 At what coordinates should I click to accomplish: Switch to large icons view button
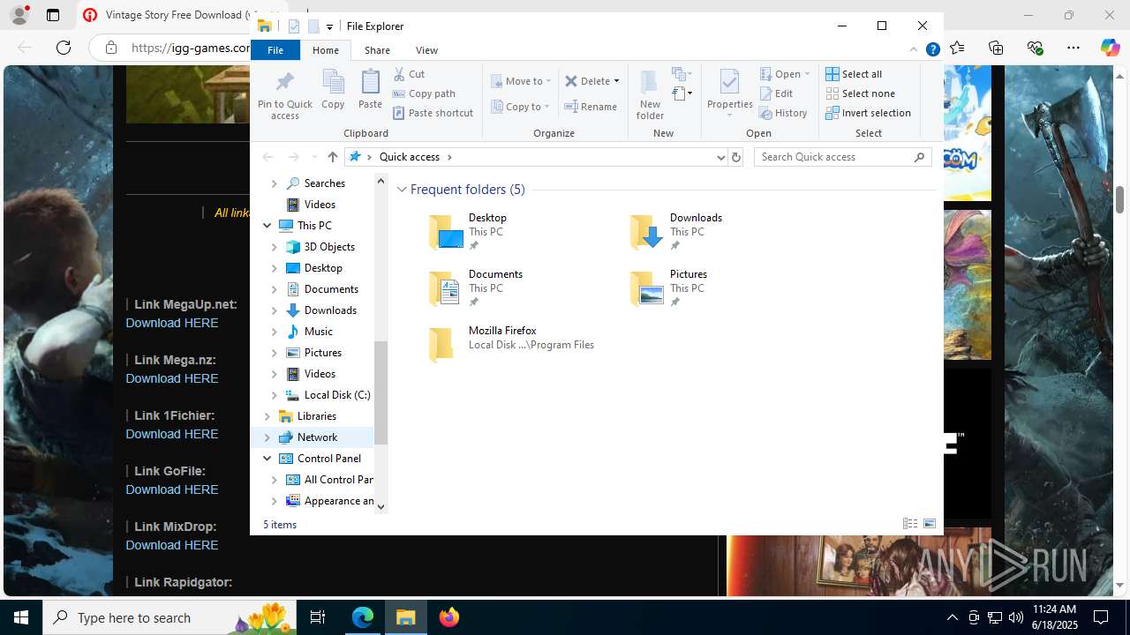[x=930, y=524]
